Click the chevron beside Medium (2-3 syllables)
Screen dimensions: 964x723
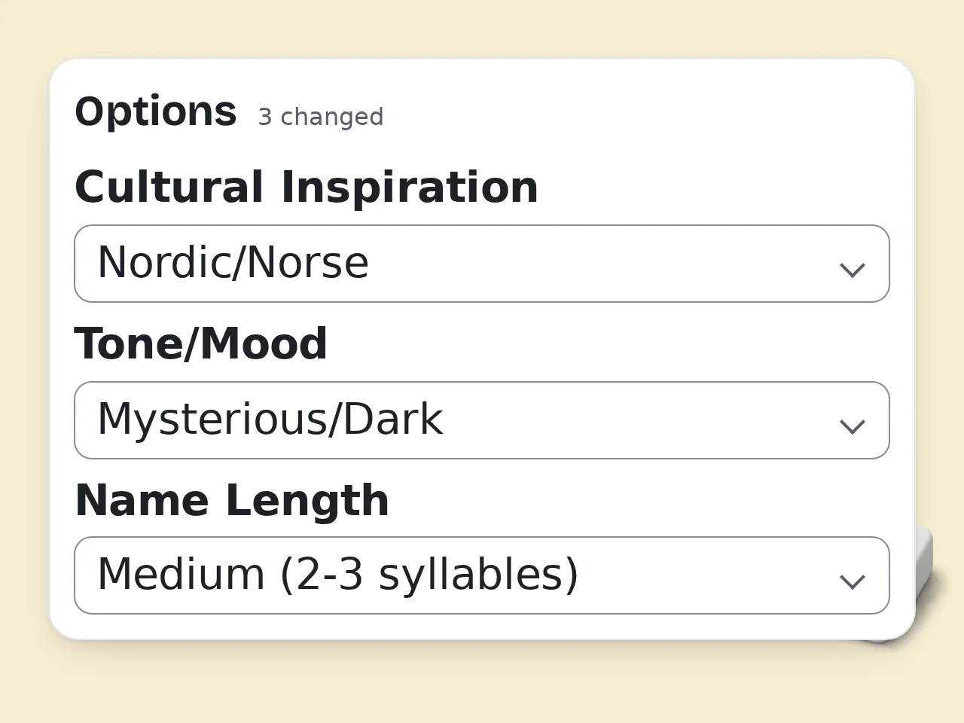click(852, 581)
